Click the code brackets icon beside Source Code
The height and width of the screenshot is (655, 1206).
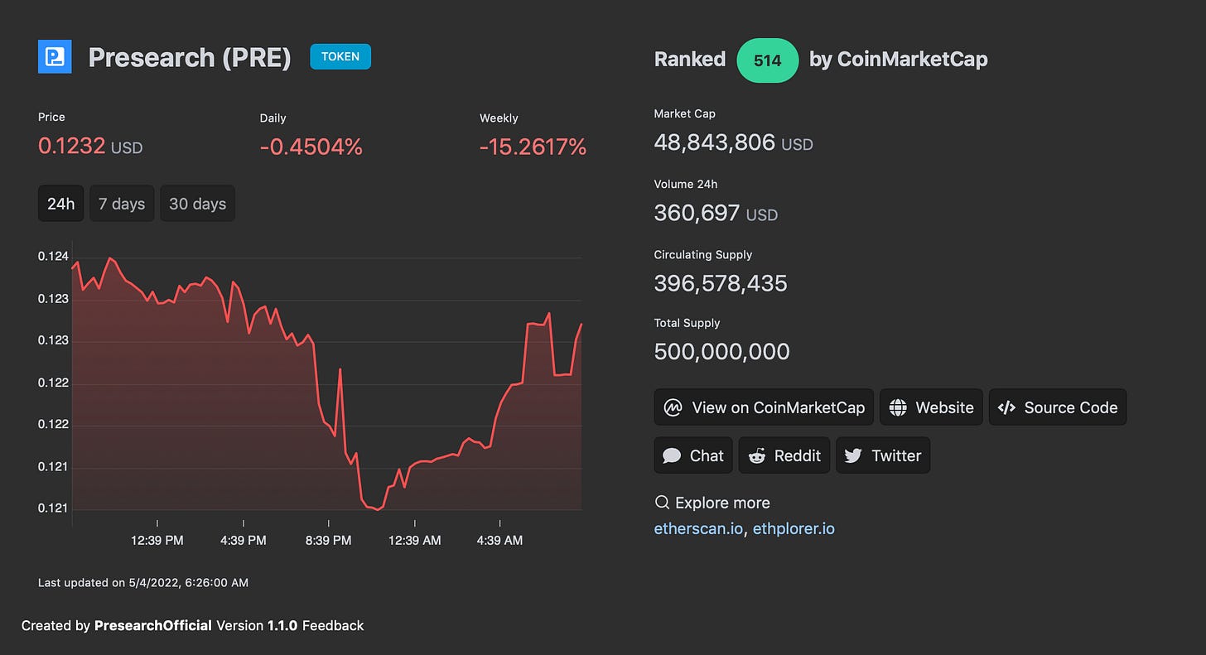pyautogui.click(x=1006, y=407)
